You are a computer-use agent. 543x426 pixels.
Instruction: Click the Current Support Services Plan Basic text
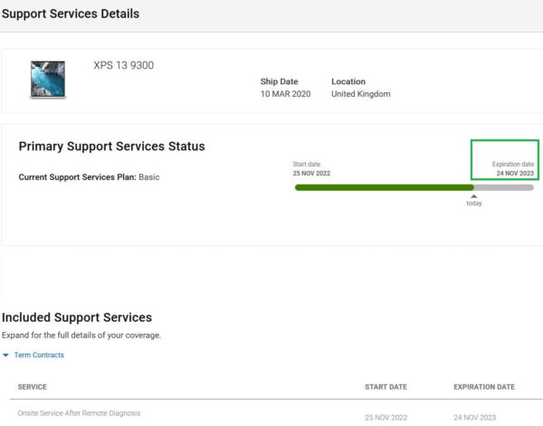[x=89, y=177]
